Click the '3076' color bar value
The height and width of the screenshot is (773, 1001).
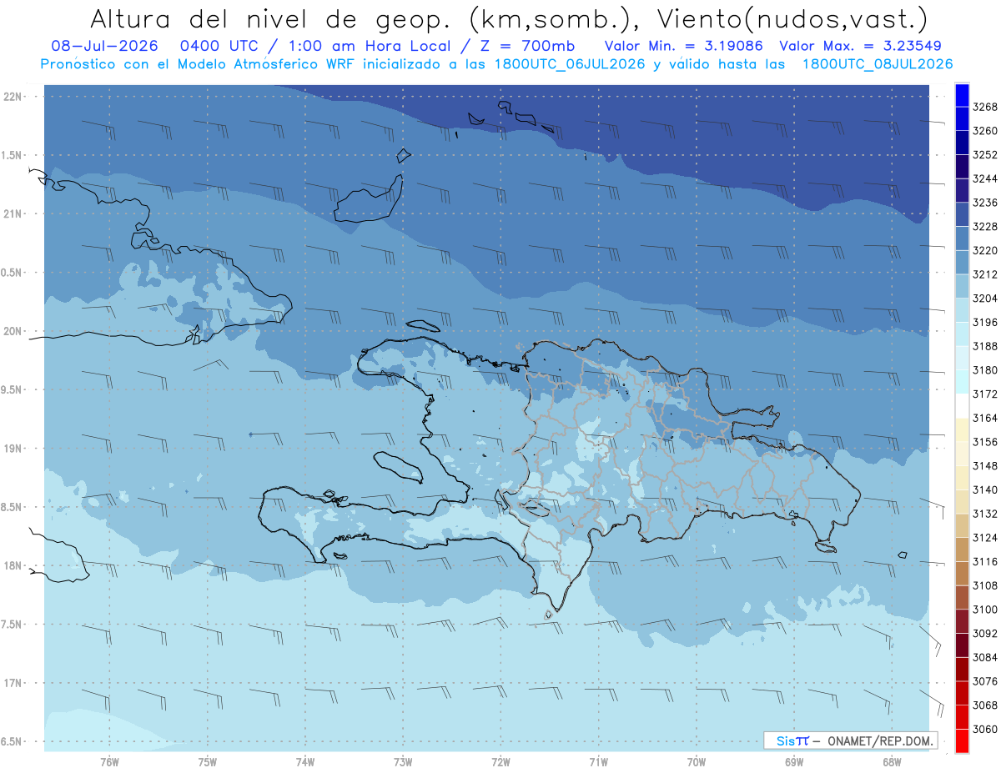(x=985, y=681)
